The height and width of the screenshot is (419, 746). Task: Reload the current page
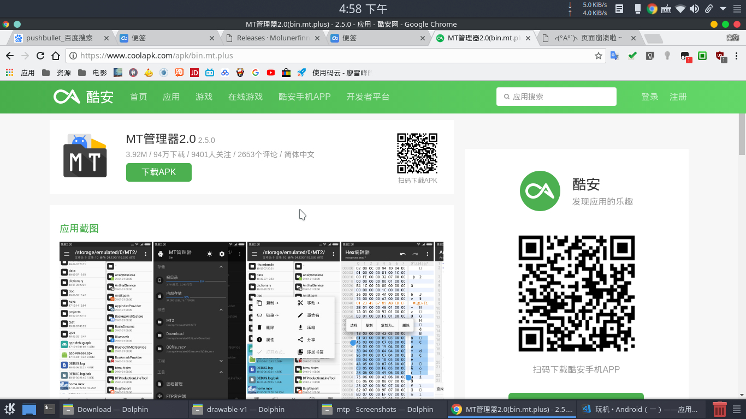click(x=40, y=56)
